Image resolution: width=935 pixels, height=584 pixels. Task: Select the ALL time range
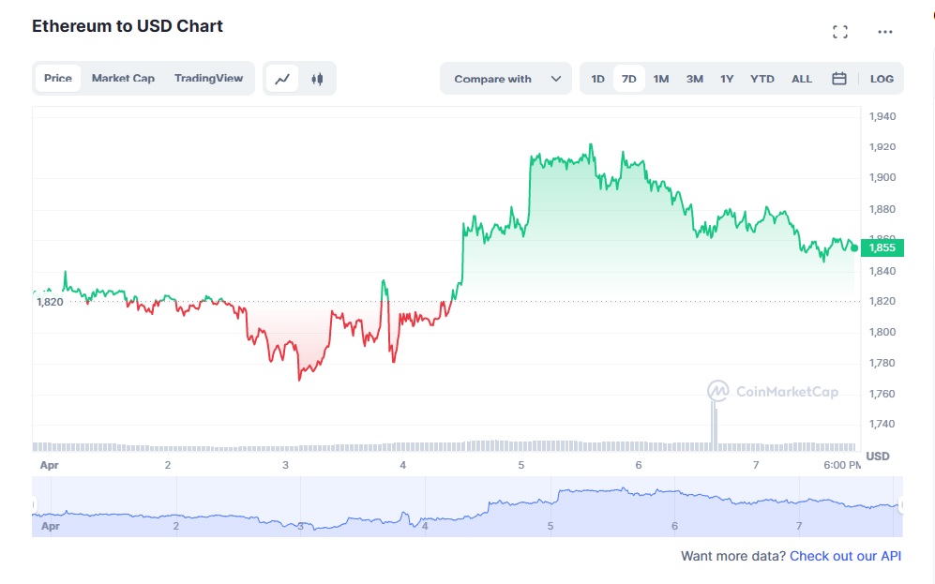[802, 79]
